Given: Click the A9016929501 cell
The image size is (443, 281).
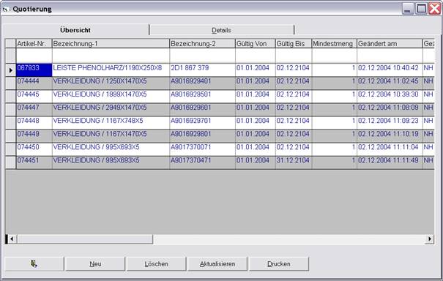Looking at the screenshot, I should [202, 97].
